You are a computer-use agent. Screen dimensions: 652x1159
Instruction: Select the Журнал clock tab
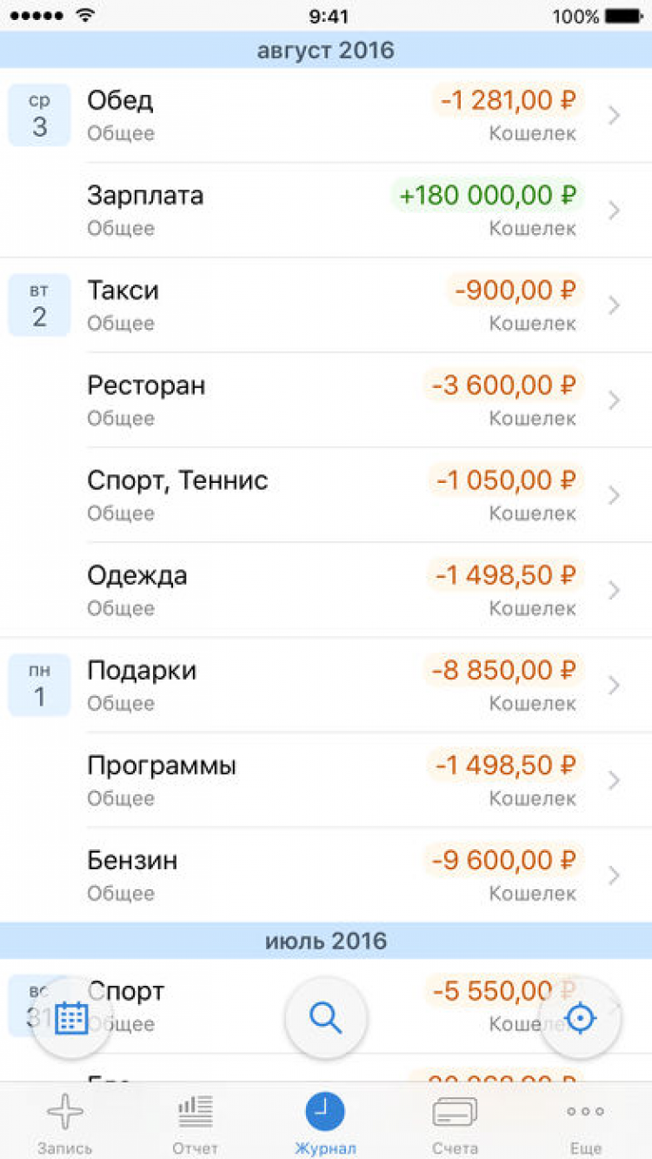325,1121
